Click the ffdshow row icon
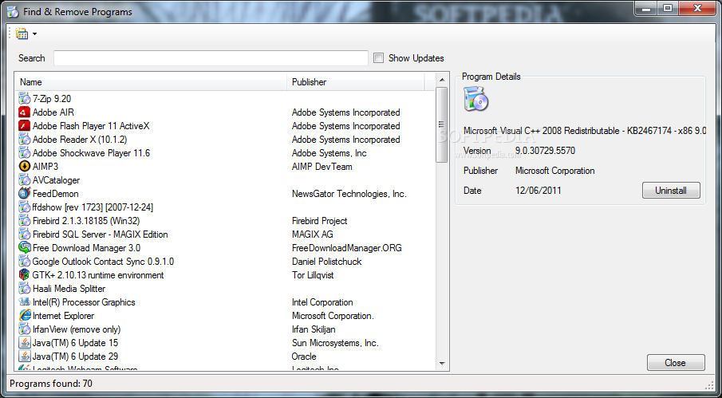Image resolution: width=722 pixels, height=398 pixels. [x=24, y=207]
